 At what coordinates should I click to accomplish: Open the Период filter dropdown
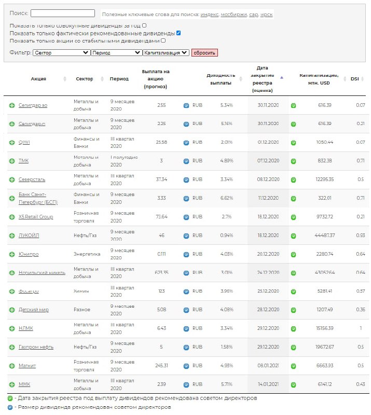(116, 53)
